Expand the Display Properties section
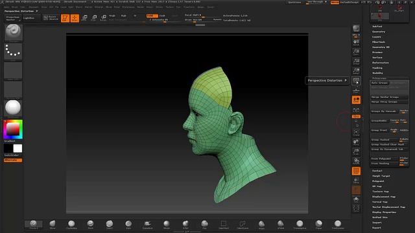 coord(385,212)
